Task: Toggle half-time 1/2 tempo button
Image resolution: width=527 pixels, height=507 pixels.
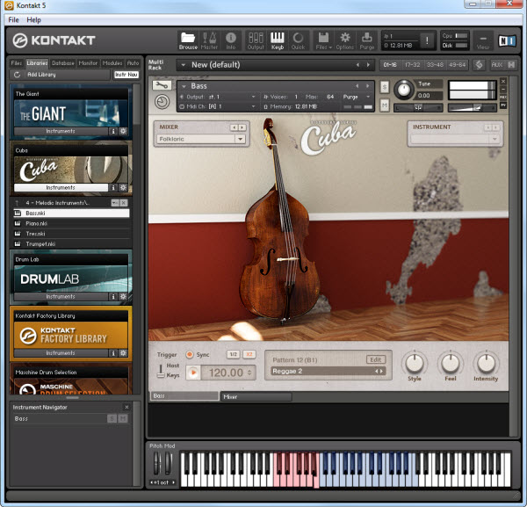Action: tap(234, 354)
